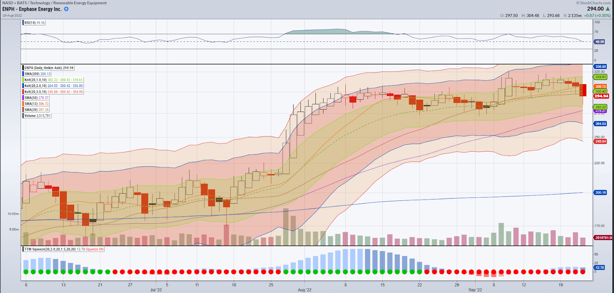The height and width of the screenshot is (293, 614).
Task: Click the 245.84 red price tag
Action: (x=601, y=142)
